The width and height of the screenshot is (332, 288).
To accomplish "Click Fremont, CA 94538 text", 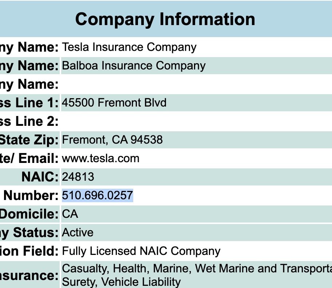I will (x=112, y=140).
